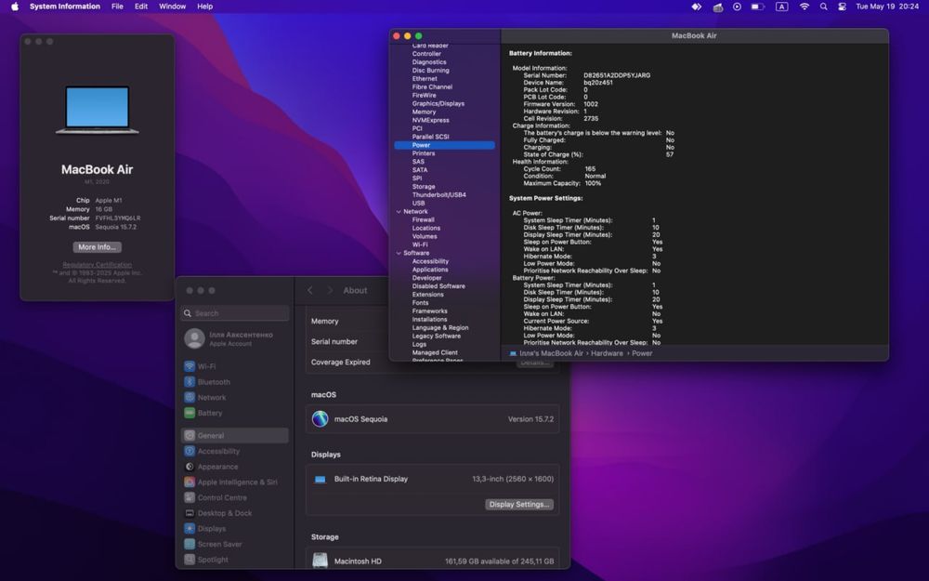Image resolution: width=929 pixels, height=581 pixels.
Task: Open Accessibility in System Settings sidebar
Action: [235, 451]
